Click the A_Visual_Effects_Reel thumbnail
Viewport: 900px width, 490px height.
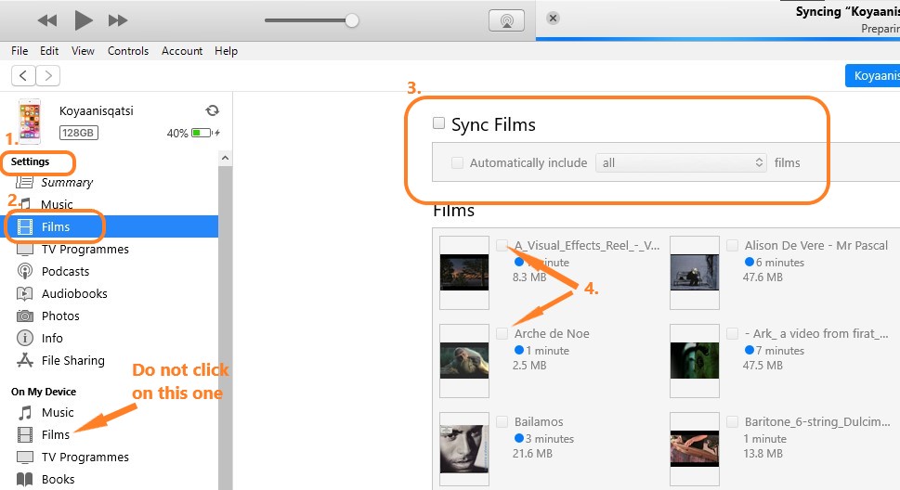click(464, 273)
